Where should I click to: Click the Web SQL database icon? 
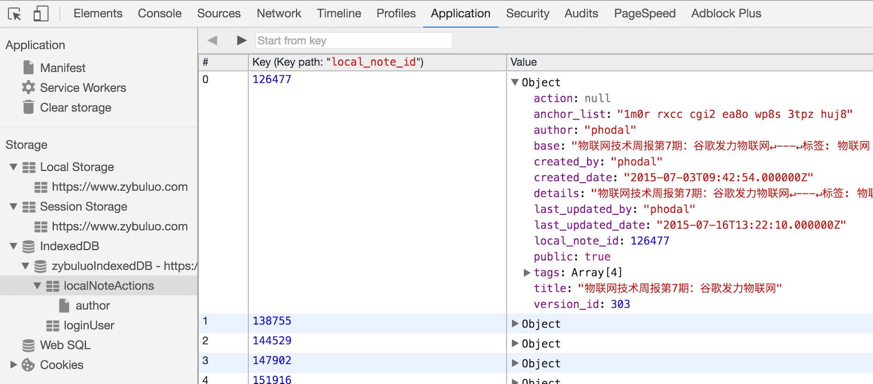[x=28, y=345]
